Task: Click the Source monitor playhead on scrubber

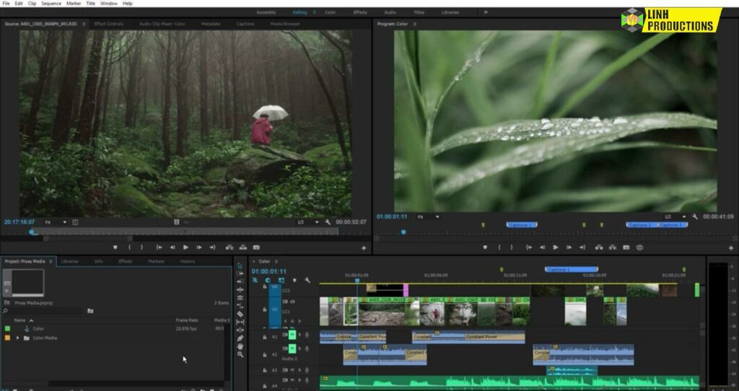Action: pyautogui.click(x=32, y=232)
